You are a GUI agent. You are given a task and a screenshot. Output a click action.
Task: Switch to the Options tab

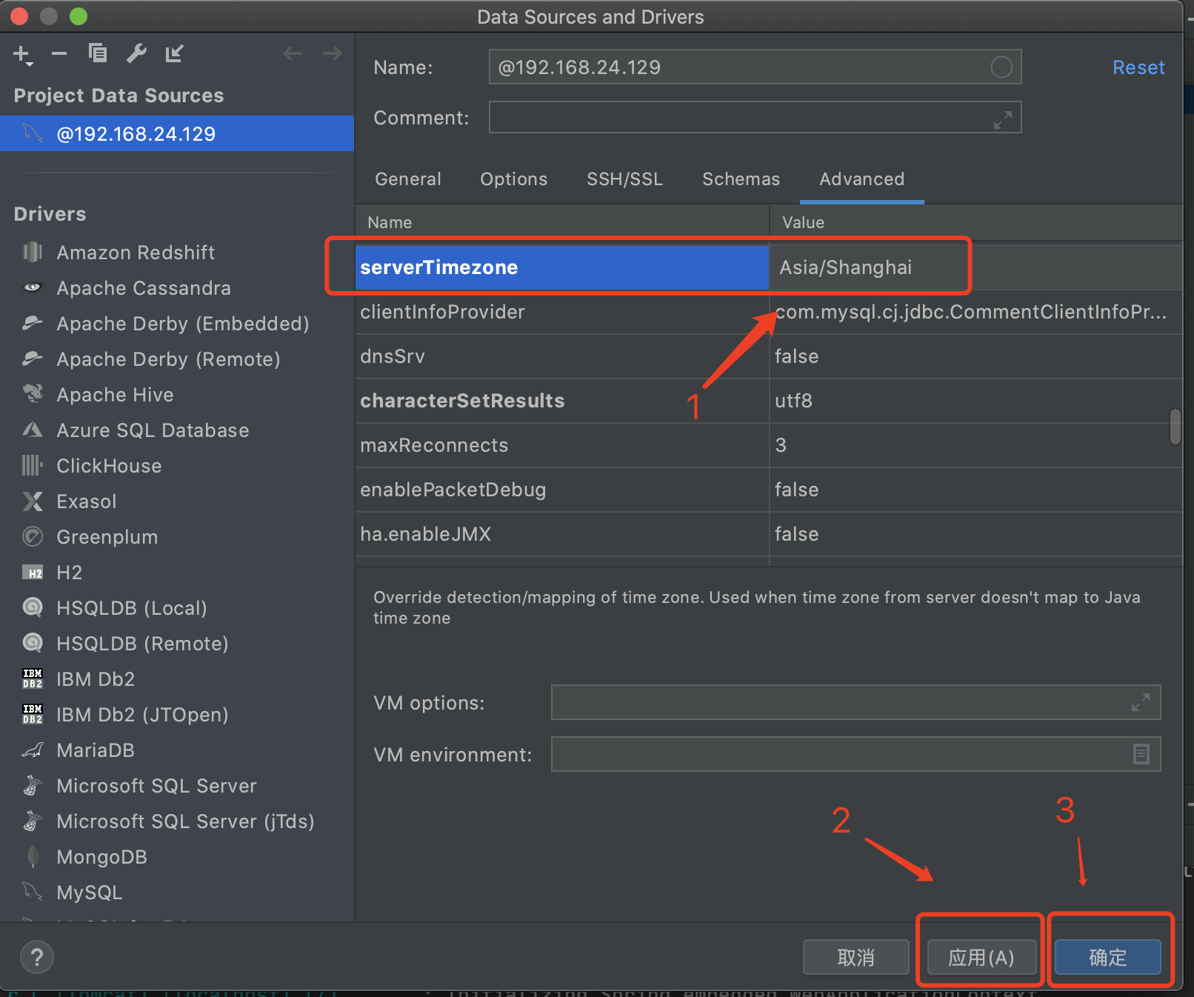514,179
